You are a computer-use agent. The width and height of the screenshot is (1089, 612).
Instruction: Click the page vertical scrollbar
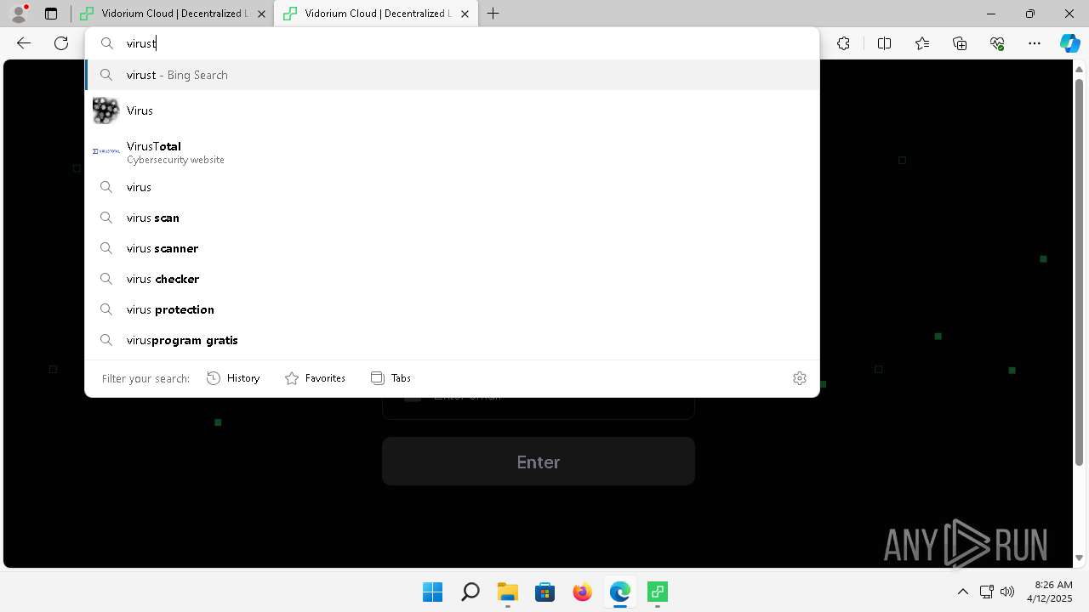coord(1079,272)
